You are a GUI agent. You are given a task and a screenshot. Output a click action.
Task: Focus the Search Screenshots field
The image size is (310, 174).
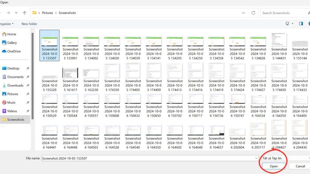click(x=285, y=13)
